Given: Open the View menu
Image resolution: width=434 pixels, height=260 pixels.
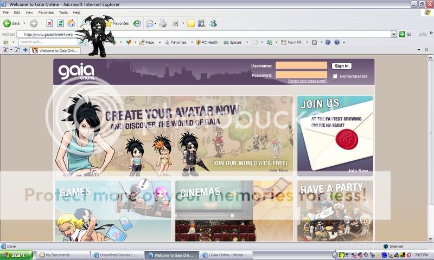Looking at the screenshot, I should 29,12.
